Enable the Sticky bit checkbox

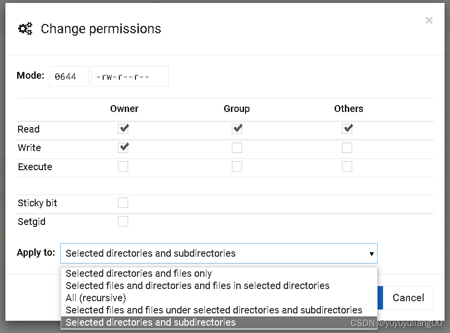[123, 203]
